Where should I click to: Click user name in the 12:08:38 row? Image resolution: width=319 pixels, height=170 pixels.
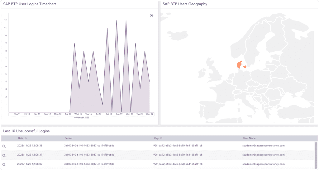pyautogui.click(x=264, y=146)
